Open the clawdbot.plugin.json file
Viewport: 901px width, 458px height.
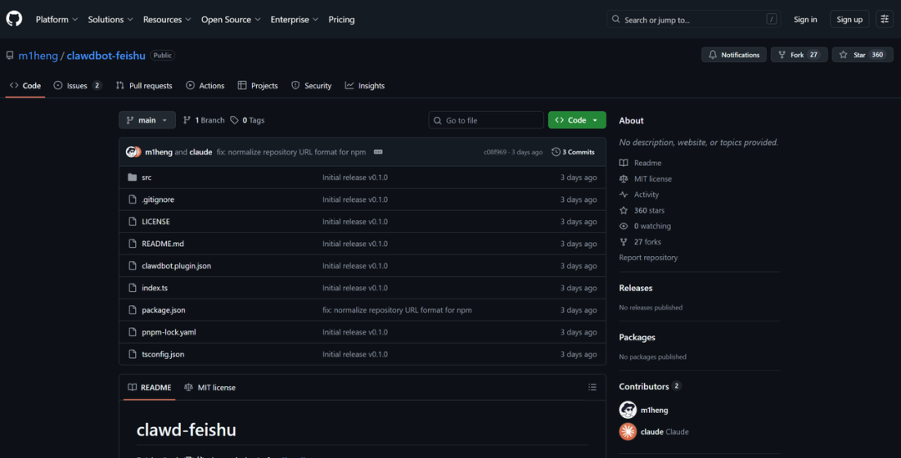[x=176, y=266]
